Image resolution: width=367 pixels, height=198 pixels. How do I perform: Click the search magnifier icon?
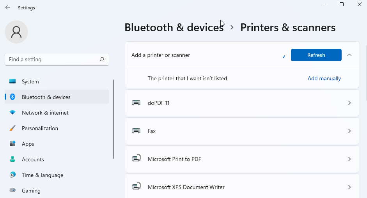pyautogui.click(x=101, y=59)
